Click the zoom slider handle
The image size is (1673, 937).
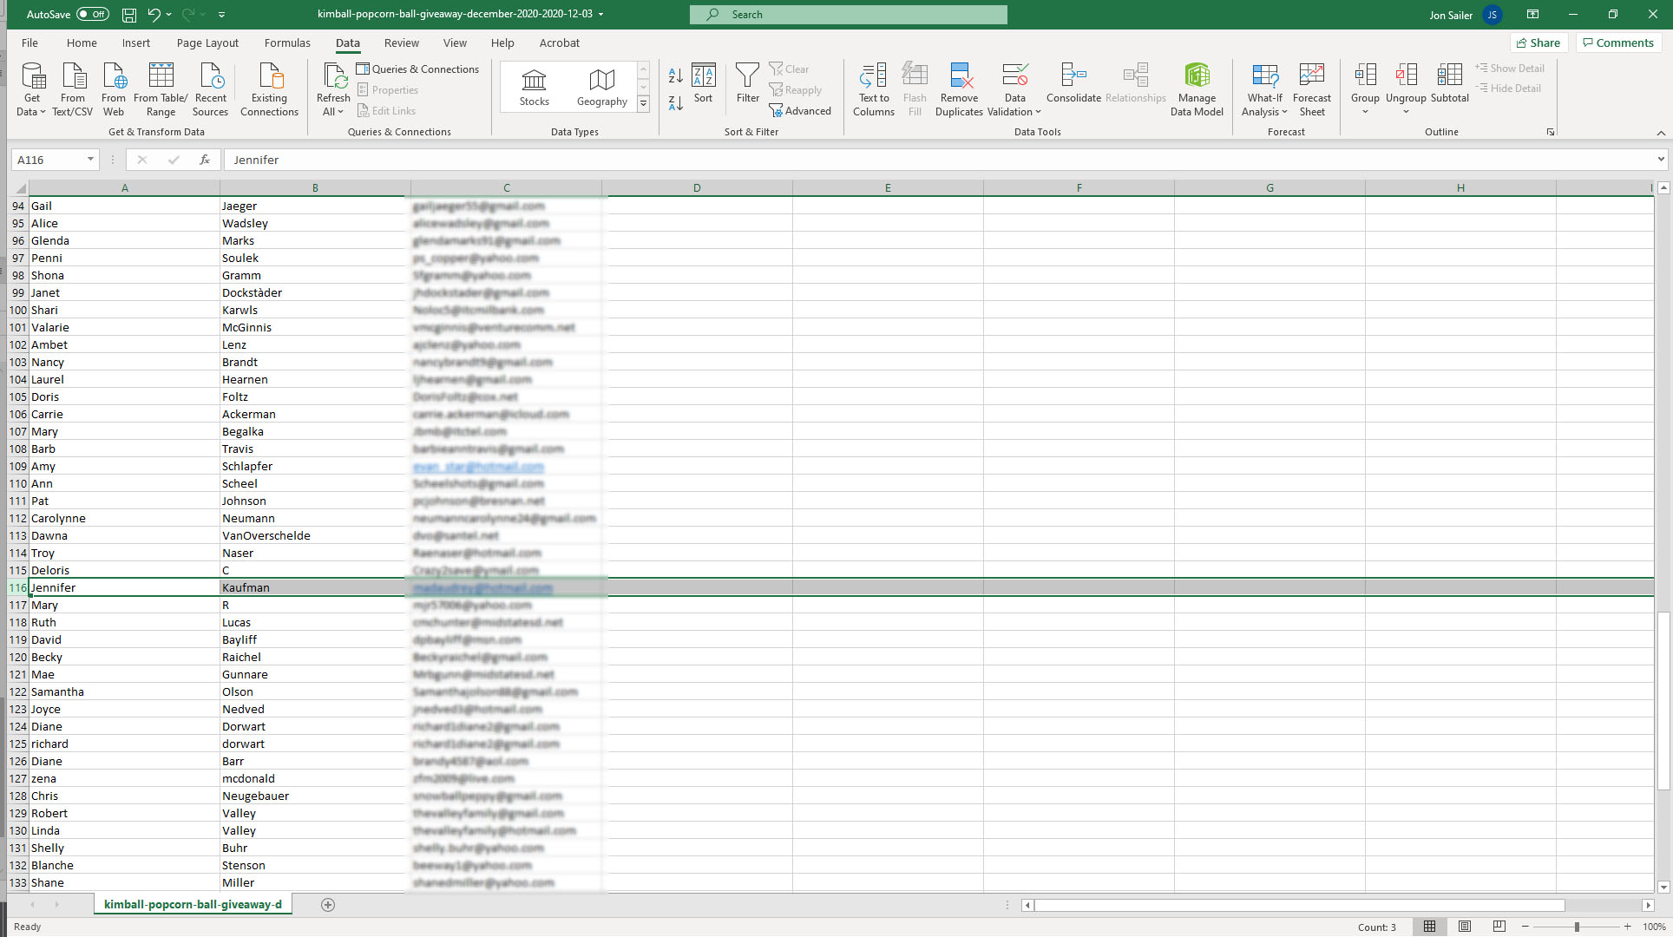click(1577, 927)
